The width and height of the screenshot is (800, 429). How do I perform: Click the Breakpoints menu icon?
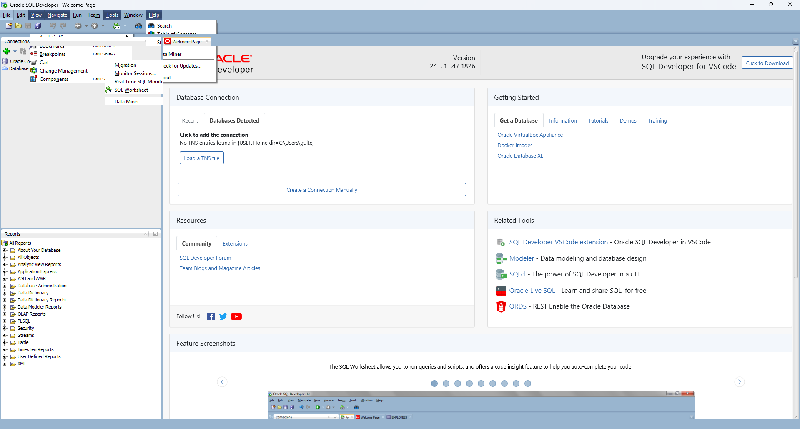[x=34, y=54]
